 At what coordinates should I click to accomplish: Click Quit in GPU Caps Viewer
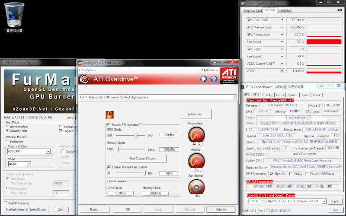[336, 210]
